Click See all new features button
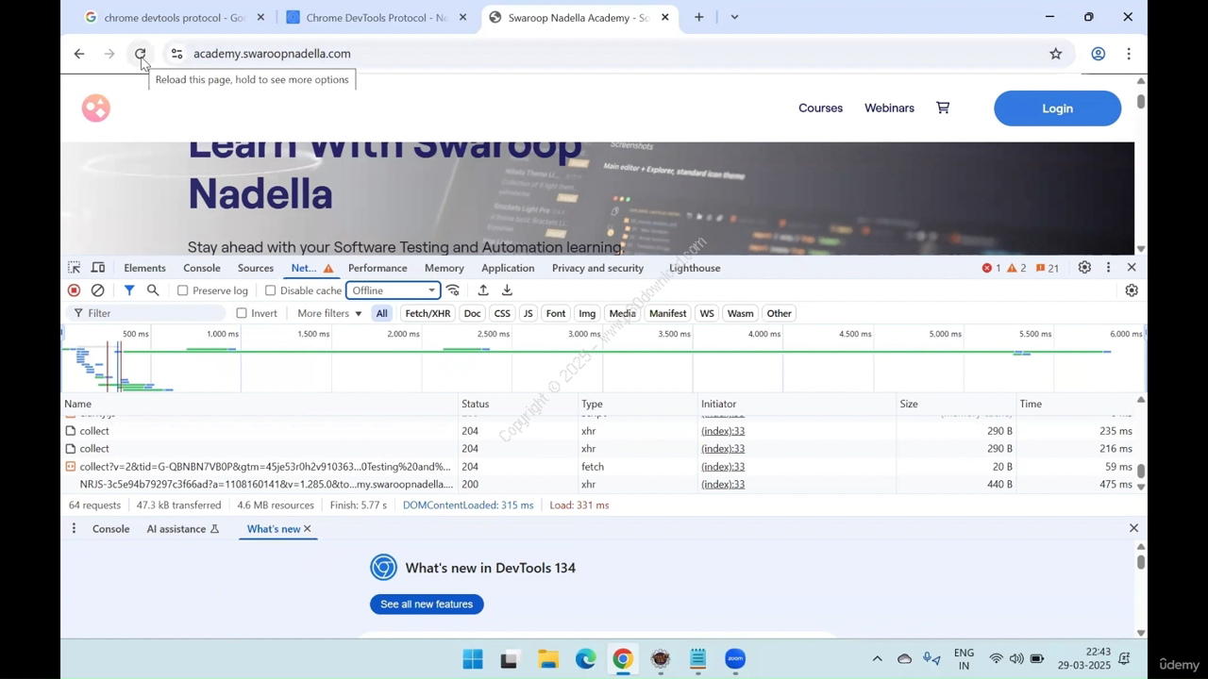Image resolution: width=1208 pixels, height=679 pixels. (427, 604)
